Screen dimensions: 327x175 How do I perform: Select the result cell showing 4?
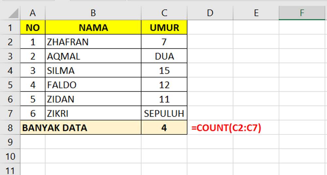[164, 128]
